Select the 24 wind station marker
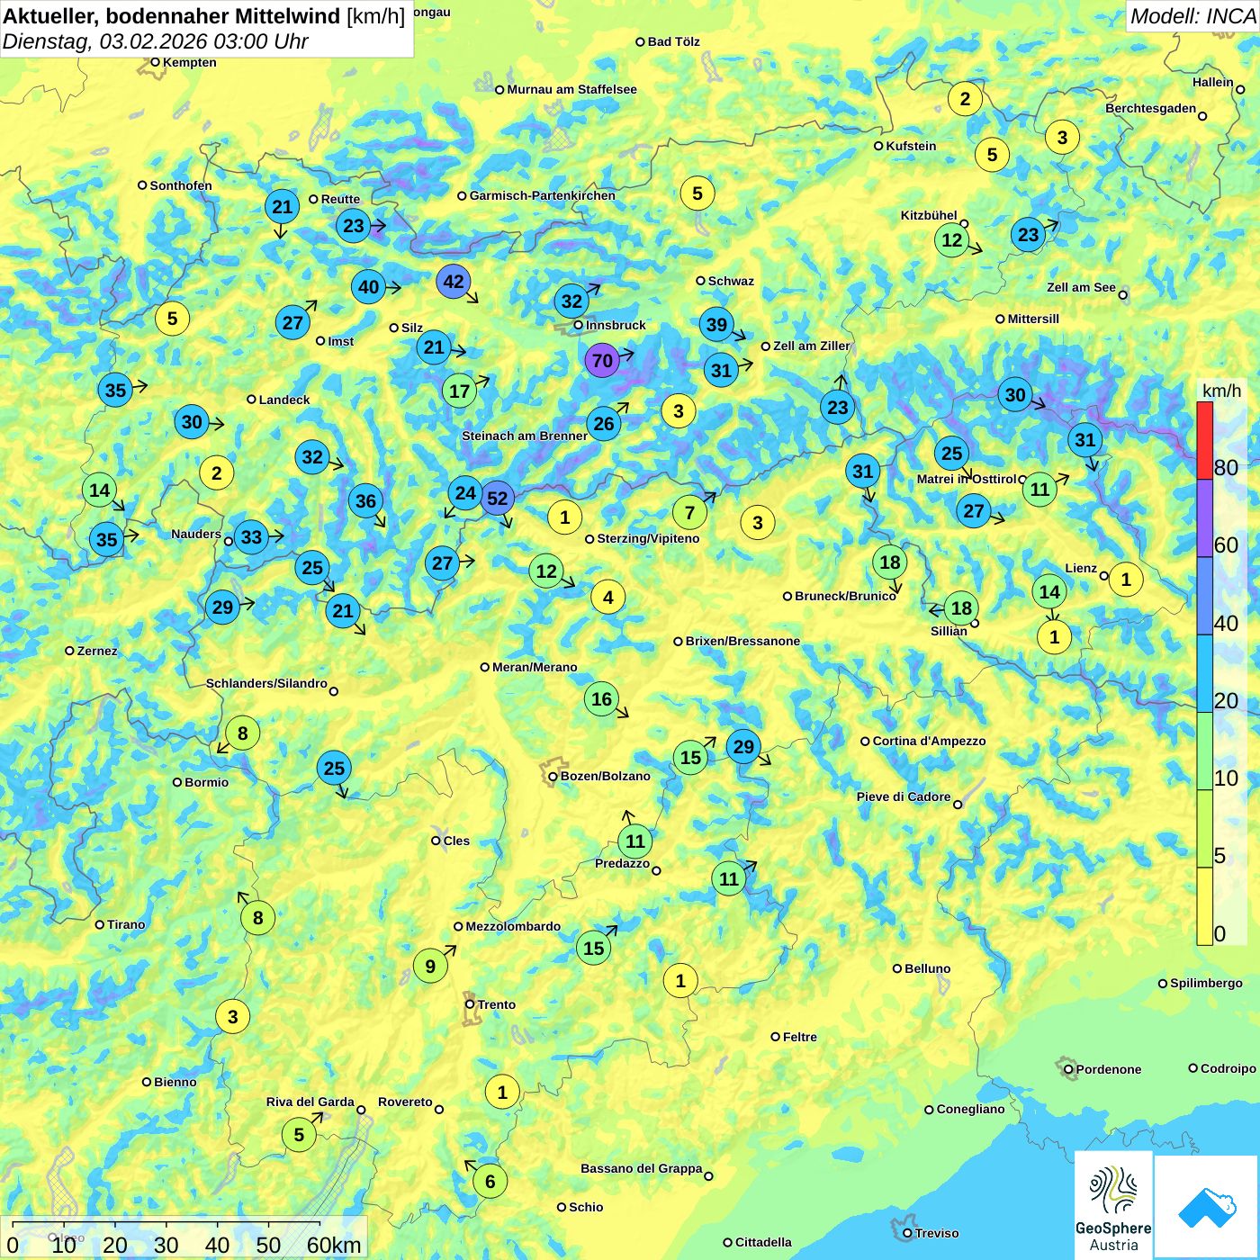 465,492
